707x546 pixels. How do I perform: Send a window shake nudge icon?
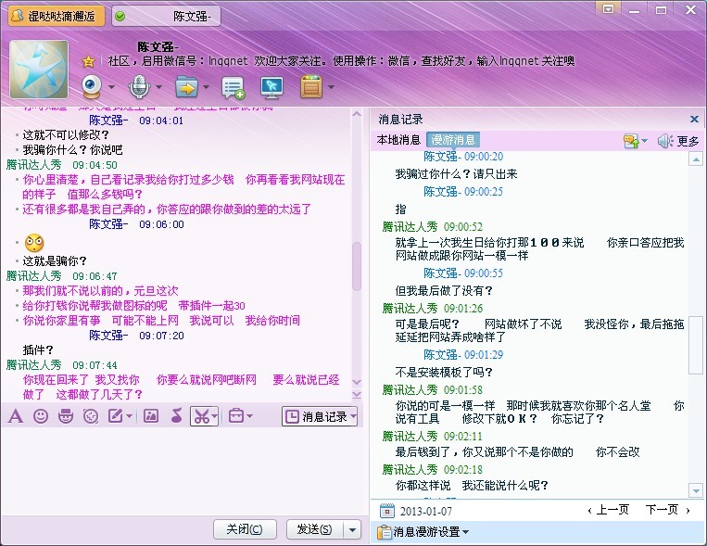pos(91,416)
